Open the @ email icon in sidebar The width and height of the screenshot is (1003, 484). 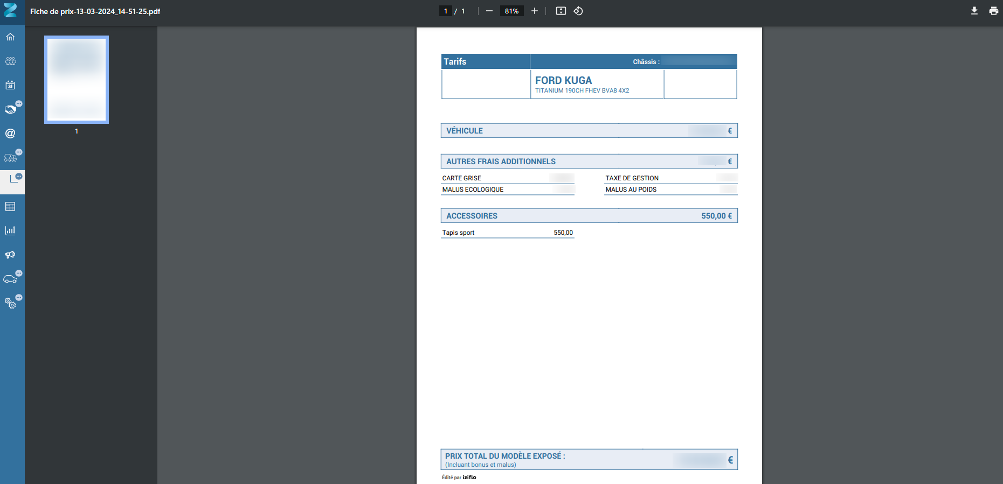tap(10, 134)
